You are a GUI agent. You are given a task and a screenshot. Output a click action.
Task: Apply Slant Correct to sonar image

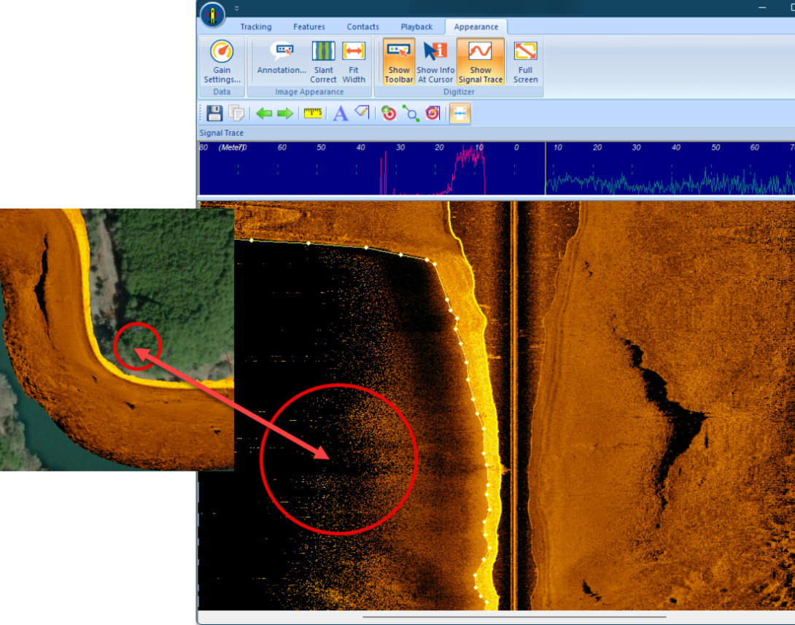323,61
